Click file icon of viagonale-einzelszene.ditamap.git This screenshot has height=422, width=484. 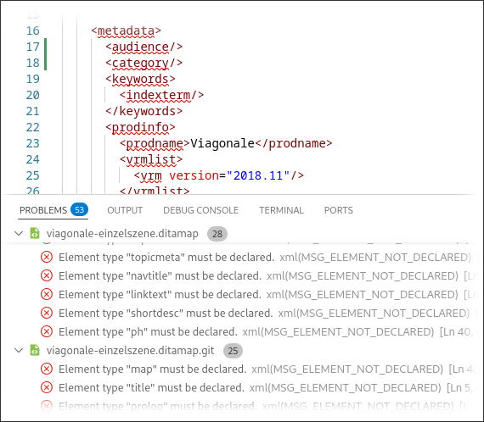[35, 351]
